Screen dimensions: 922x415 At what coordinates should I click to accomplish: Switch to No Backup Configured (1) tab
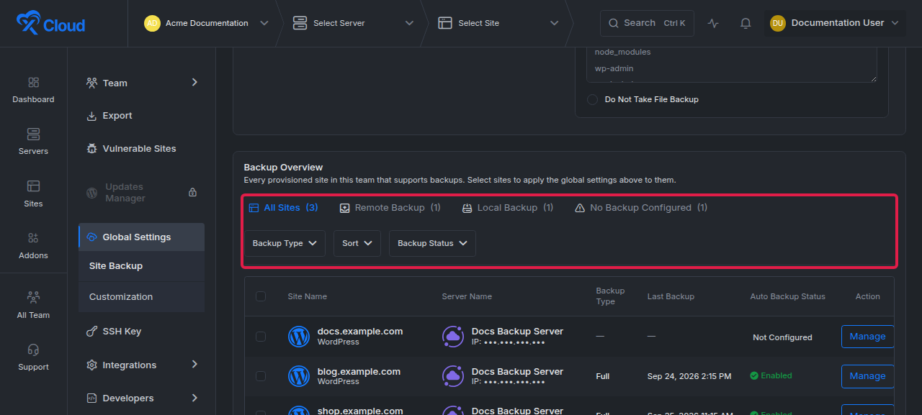641,208
